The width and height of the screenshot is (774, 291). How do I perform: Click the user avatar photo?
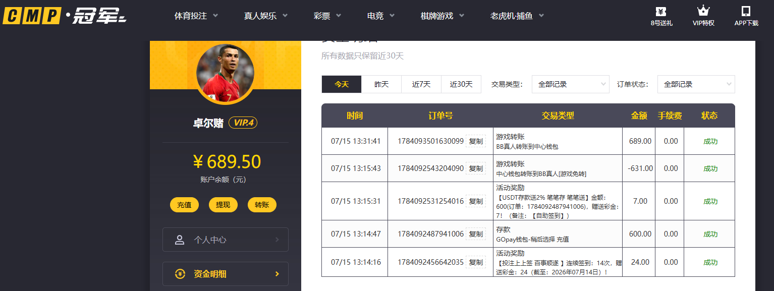[225, 74]
